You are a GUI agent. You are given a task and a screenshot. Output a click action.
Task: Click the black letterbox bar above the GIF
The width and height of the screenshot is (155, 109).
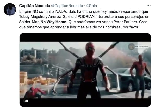point(85,38)
